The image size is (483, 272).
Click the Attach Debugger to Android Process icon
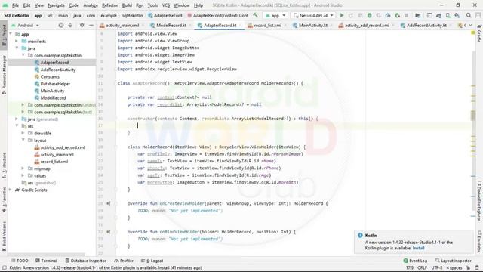pyautogui.click(x=397, y=15)
